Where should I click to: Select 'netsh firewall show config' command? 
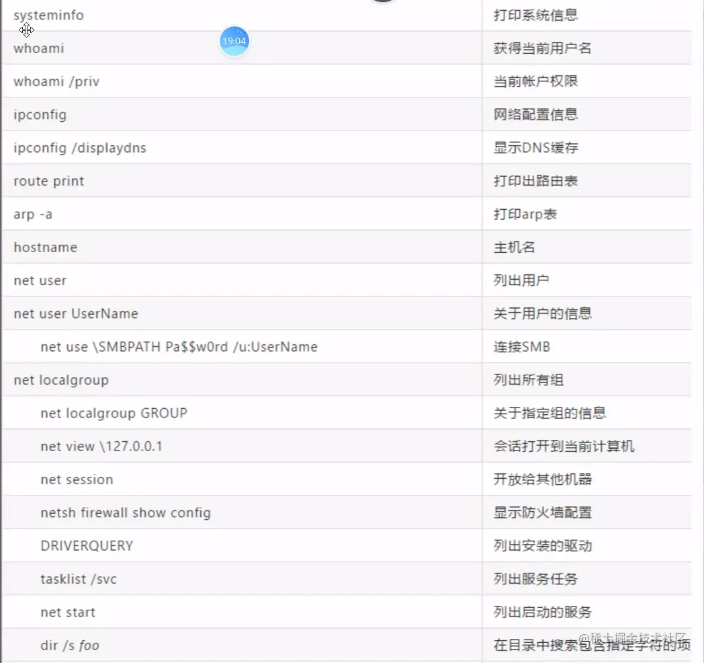126,513
